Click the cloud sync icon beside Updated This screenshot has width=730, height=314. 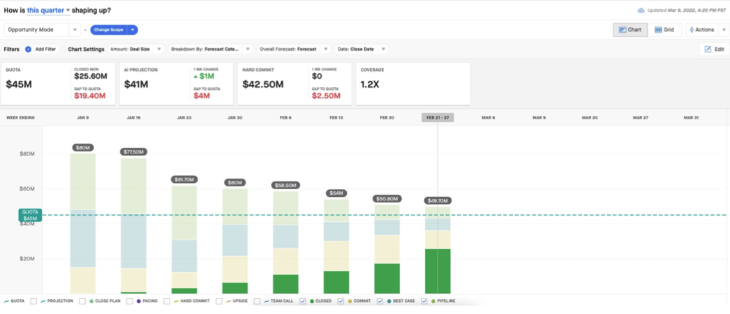pos(641,10)
